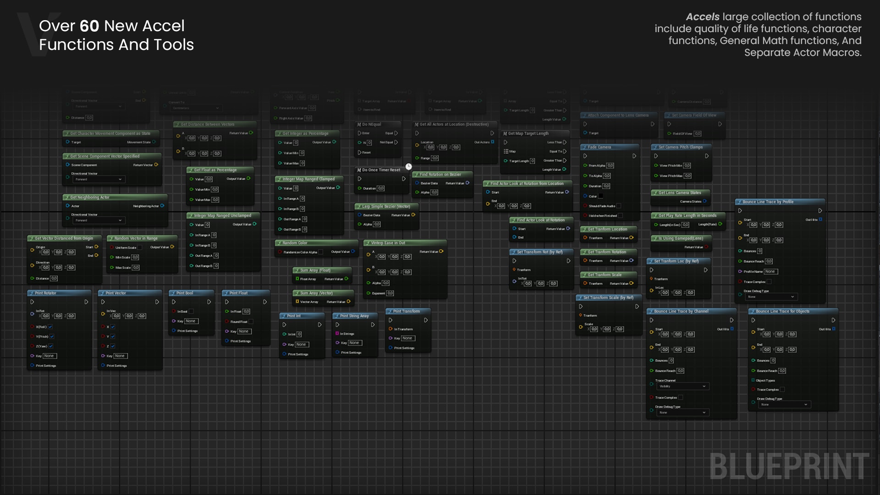Click the Map pin icon on Get Map Target Length
The height and width of the screenshot is (495, 880).
506,150
